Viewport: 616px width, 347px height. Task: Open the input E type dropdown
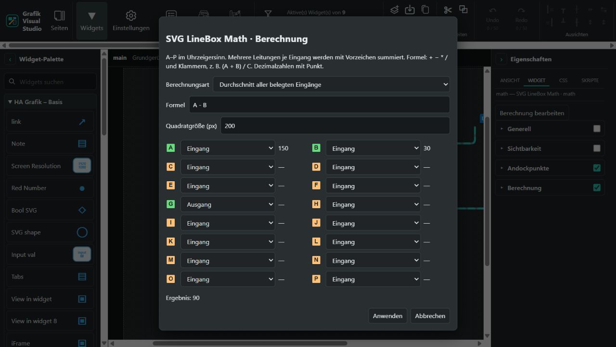click(228, 186)
